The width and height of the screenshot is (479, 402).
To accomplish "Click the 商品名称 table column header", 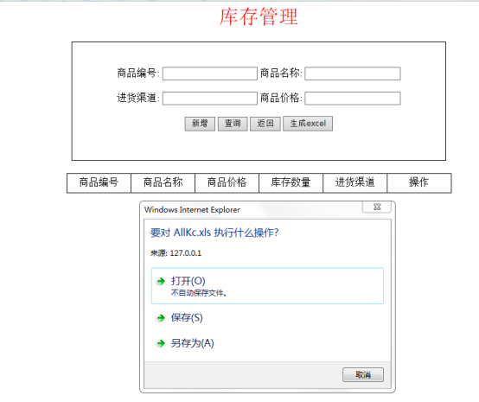I will [x=163, y=182].
